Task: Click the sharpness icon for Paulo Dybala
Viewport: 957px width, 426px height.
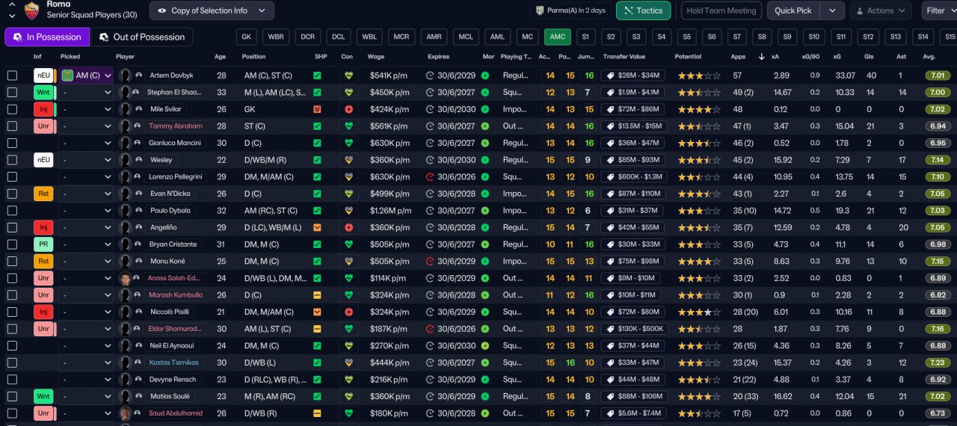Action: point(317,211)
